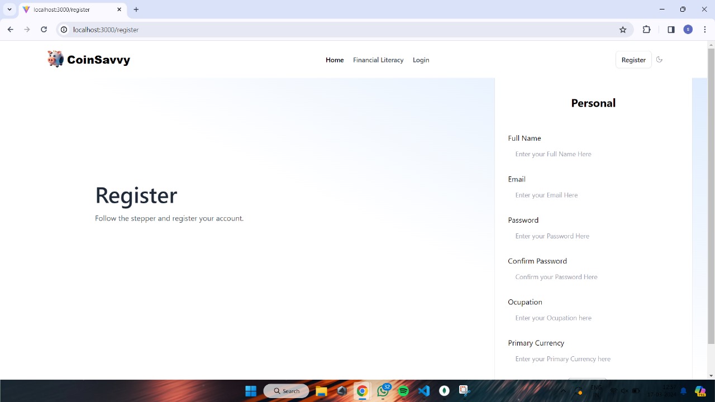715x402 pixels.
Task: Click into the Email input field
Action: click(592, 195)
